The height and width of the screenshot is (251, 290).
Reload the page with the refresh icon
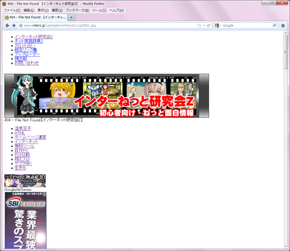pos(208,25)
